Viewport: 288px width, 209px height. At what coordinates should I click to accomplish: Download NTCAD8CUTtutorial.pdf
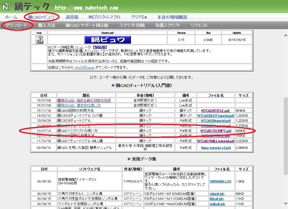216,115
